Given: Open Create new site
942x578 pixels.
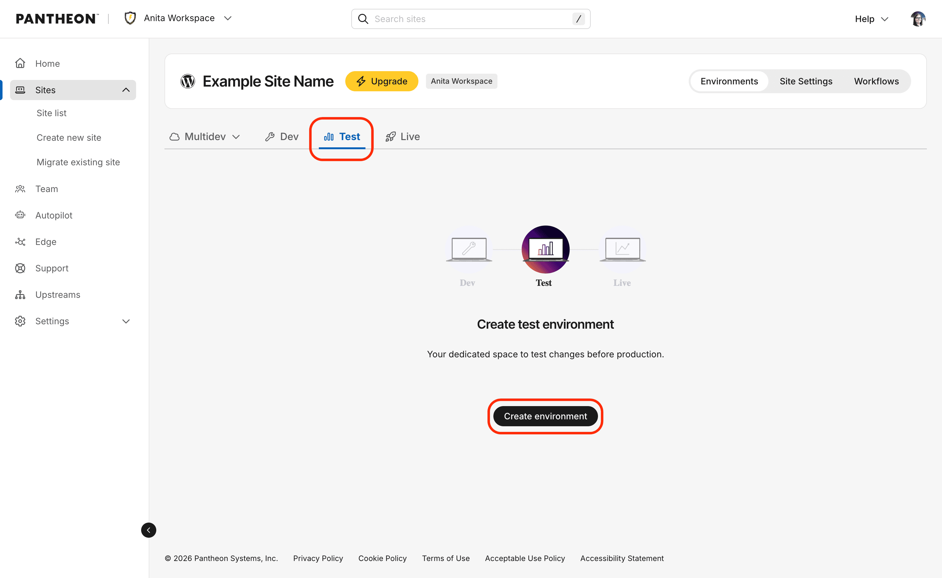Looking at the screenshot, I should pyautogui.click(x=69, y=138).
